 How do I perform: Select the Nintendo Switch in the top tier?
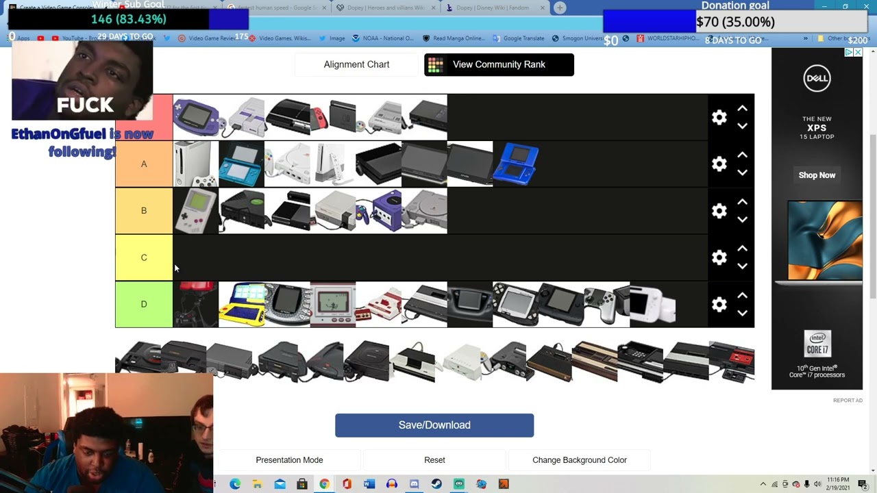(333, 118)
